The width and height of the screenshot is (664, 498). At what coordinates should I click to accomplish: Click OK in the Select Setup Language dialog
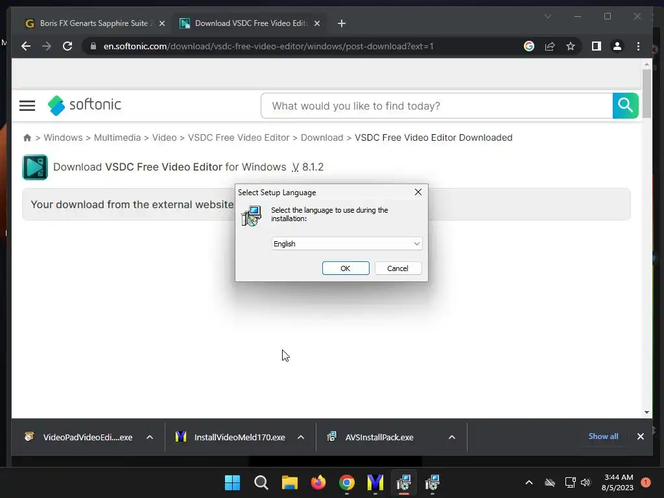(346, 268)
